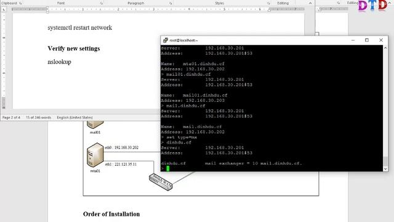Click 'Name: mta01.dinhdu.cf' in the terminal

[193, 64]
